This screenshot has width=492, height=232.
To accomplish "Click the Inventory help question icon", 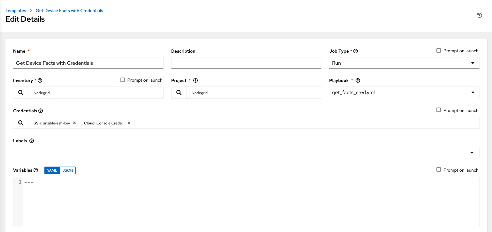I will [x=40, y=81].
